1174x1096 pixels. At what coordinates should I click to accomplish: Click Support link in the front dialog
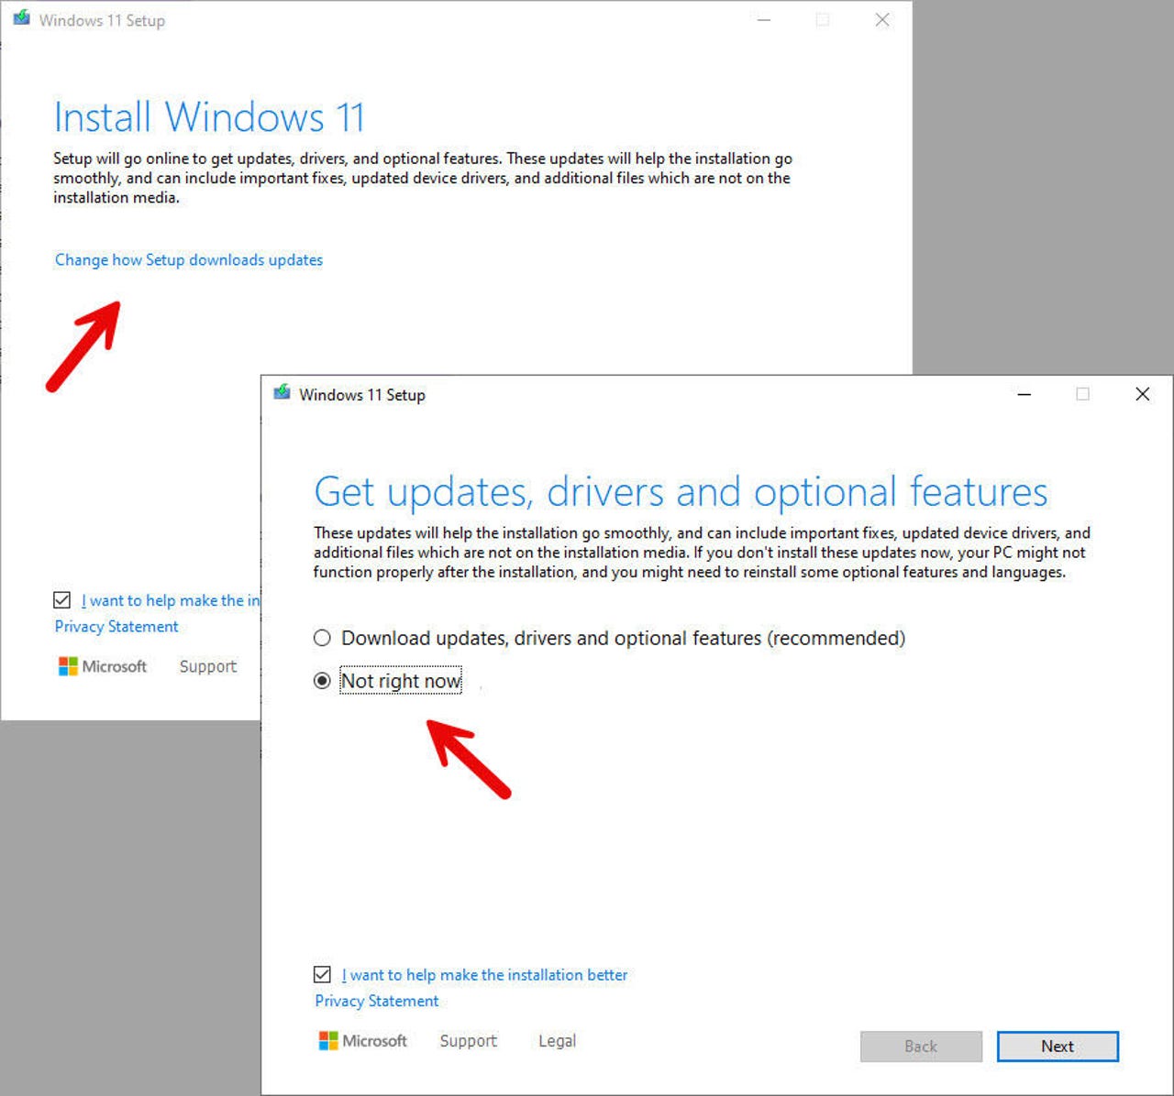tap(468, 1041)
